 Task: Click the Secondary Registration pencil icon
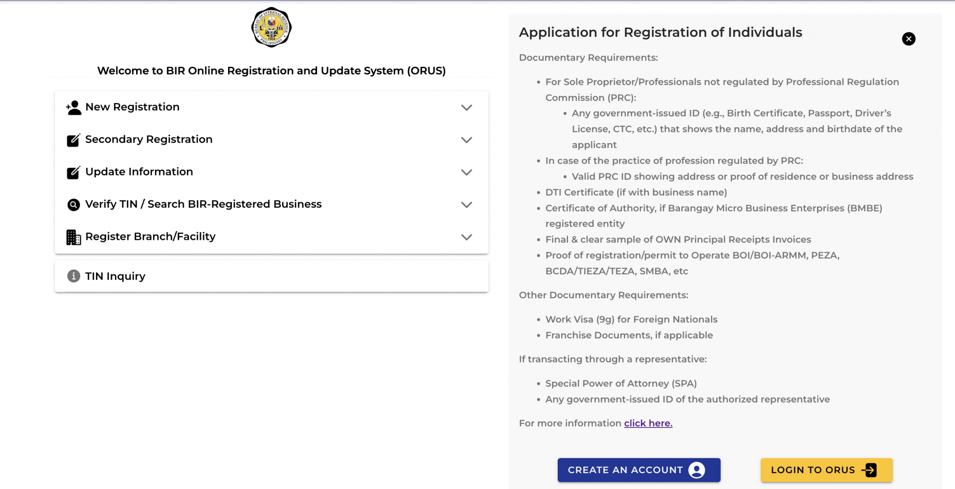[73, 139]
